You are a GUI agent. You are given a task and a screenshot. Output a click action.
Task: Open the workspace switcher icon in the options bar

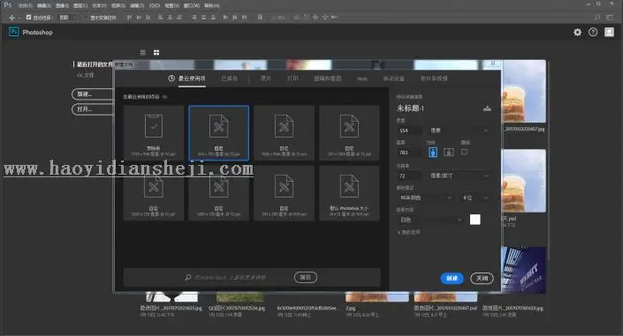[x=610, y=18]
